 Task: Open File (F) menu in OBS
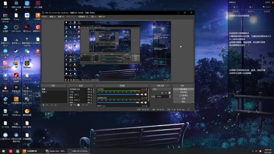(45, 16)
